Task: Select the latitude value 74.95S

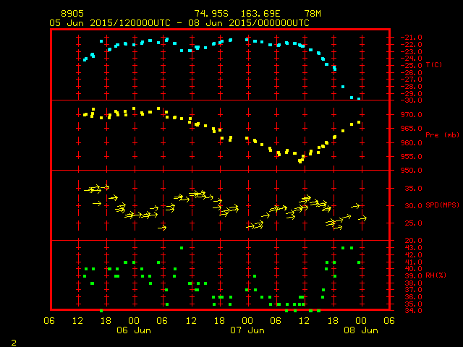Action: tap(211, 14)
